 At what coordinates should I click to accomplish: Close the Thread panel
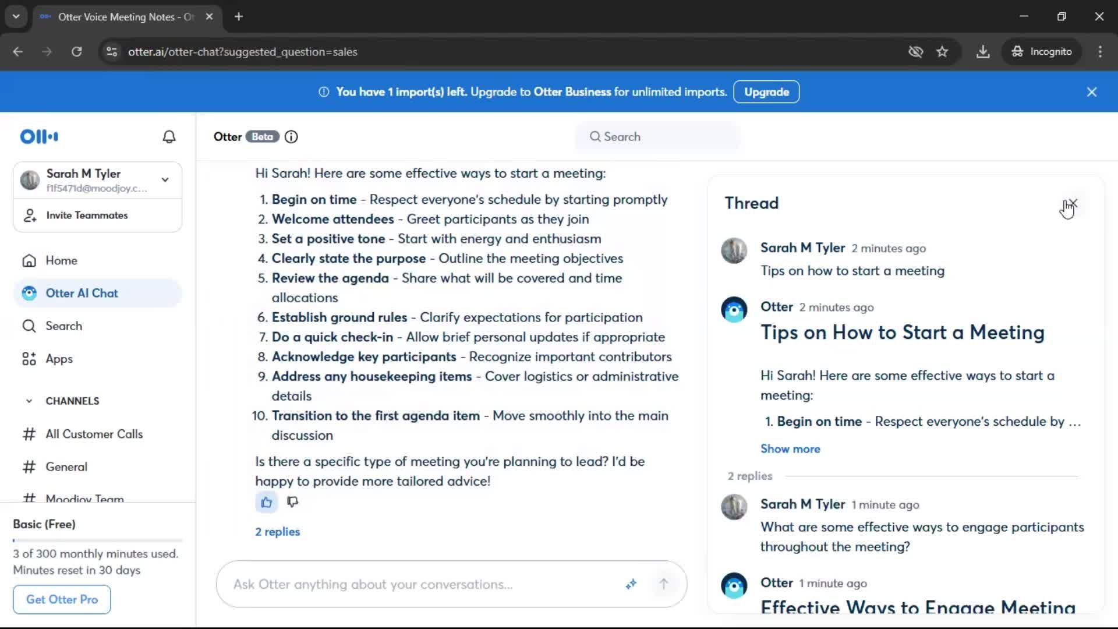click(1072, 203)
